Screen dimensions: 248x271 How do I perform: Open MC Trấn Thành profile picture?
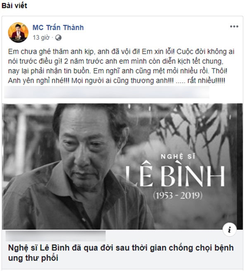18,32
